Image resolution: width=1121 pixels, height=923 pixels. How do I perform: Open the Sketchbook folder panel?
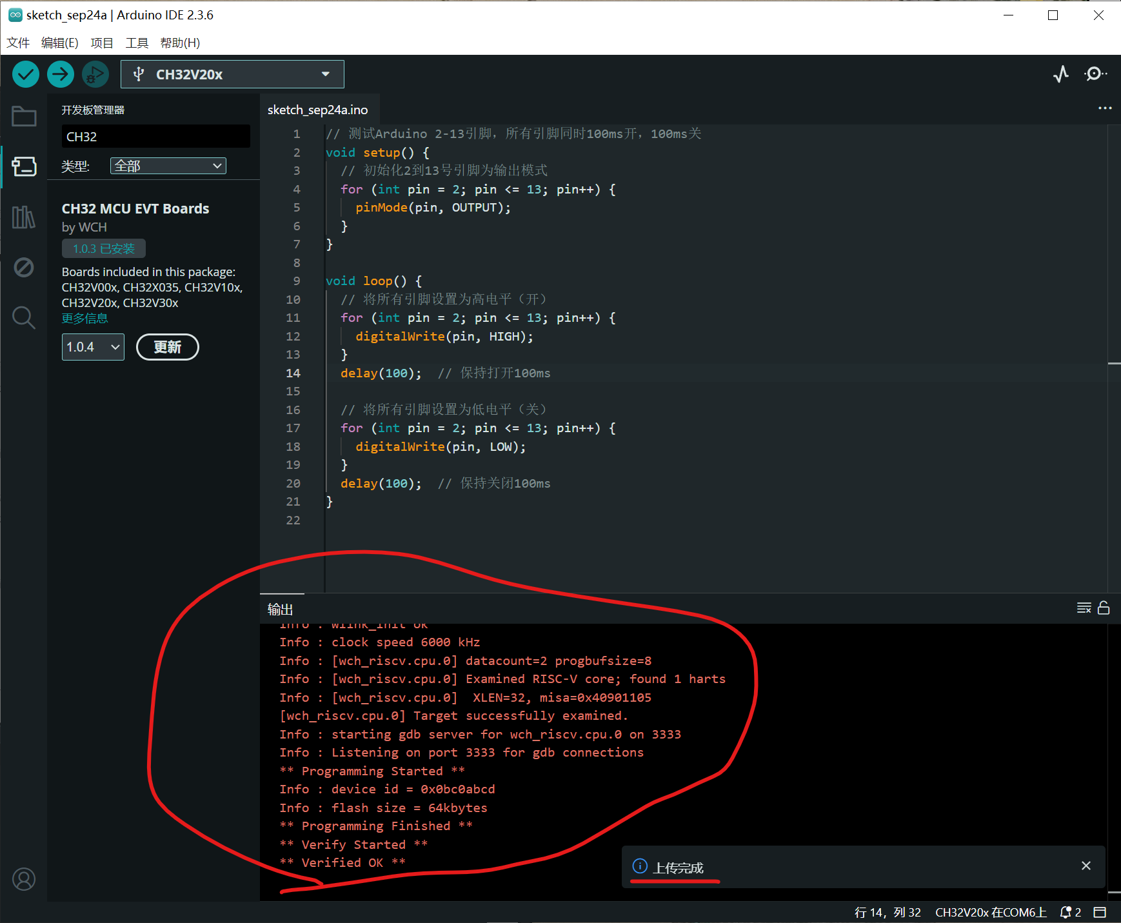24,117
